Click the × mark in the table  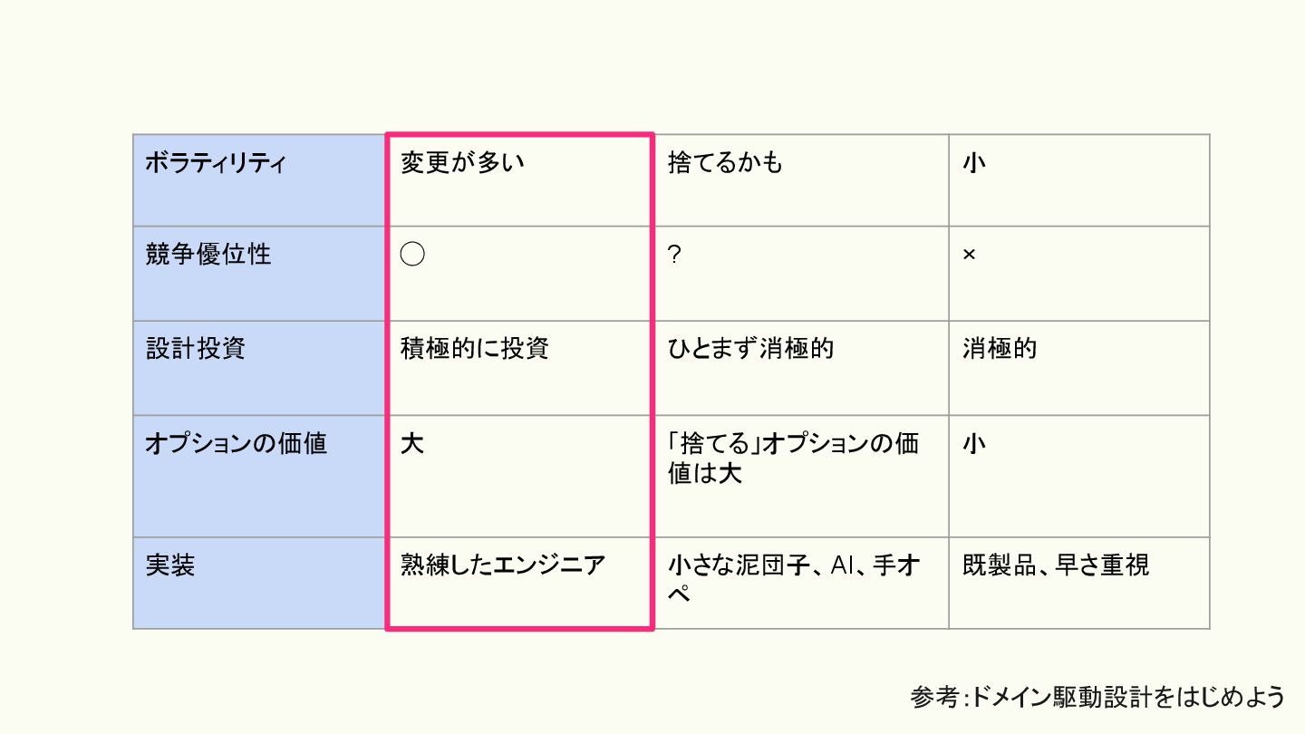click(x=969, y=256)
